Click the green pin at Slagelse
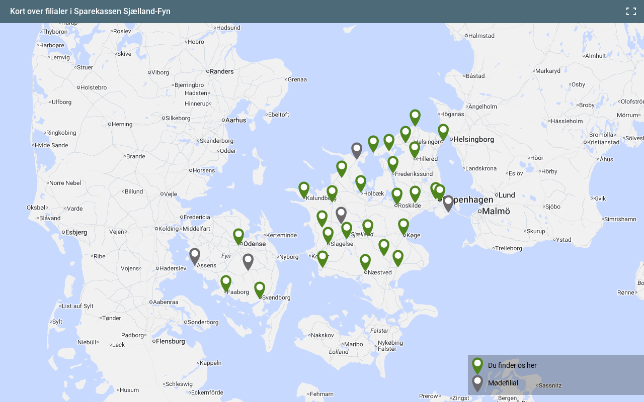 pyautogui.click(x=328, y=234)
